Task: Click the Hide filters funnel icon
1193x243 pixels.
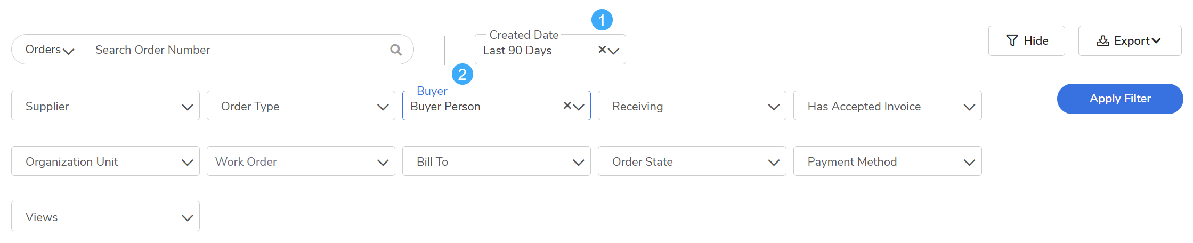Action: 1012,40
